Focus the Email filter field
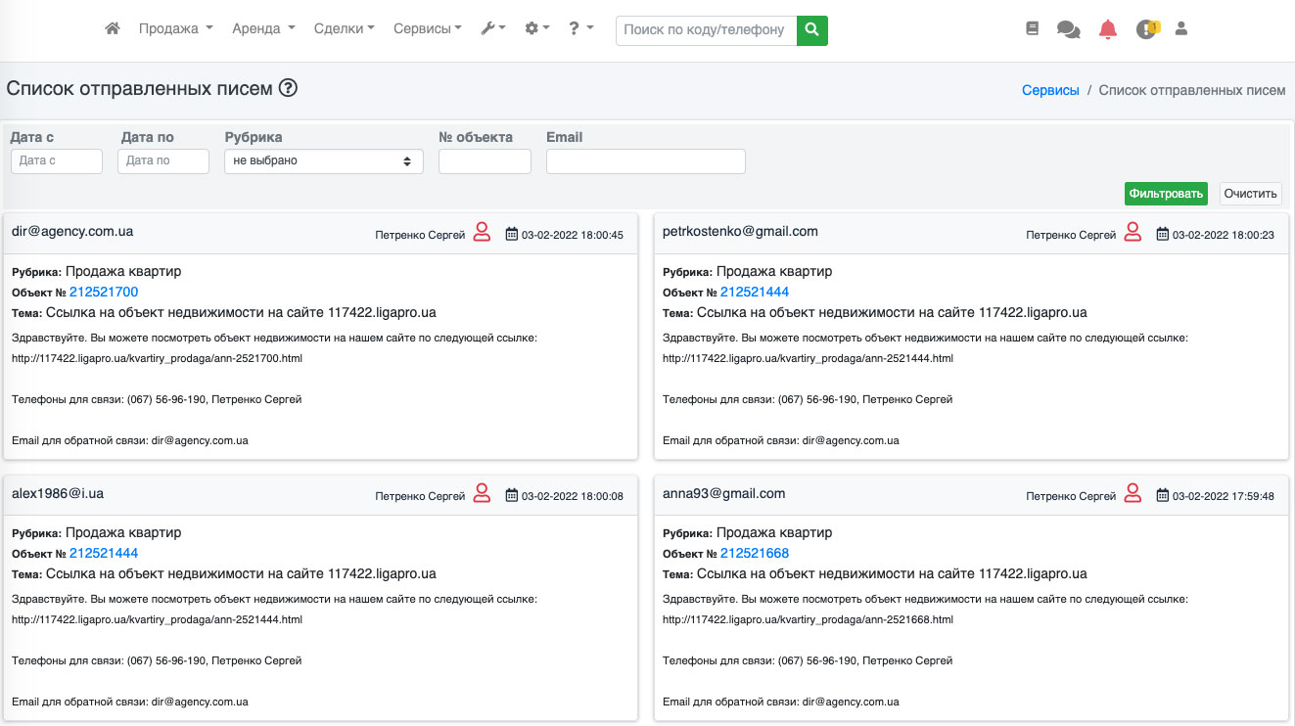 coord(645,161)
